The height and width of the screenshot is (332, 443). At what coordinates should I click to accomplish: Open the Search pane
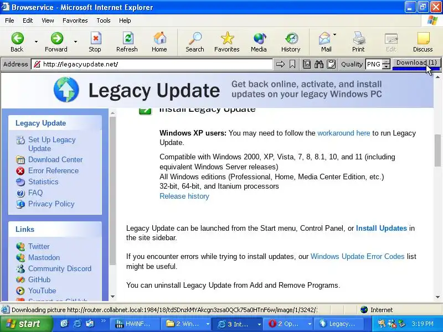[195, 43]
